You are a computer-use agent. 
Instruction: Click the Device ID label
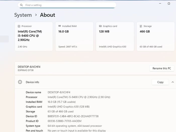[x=31, y=116]
